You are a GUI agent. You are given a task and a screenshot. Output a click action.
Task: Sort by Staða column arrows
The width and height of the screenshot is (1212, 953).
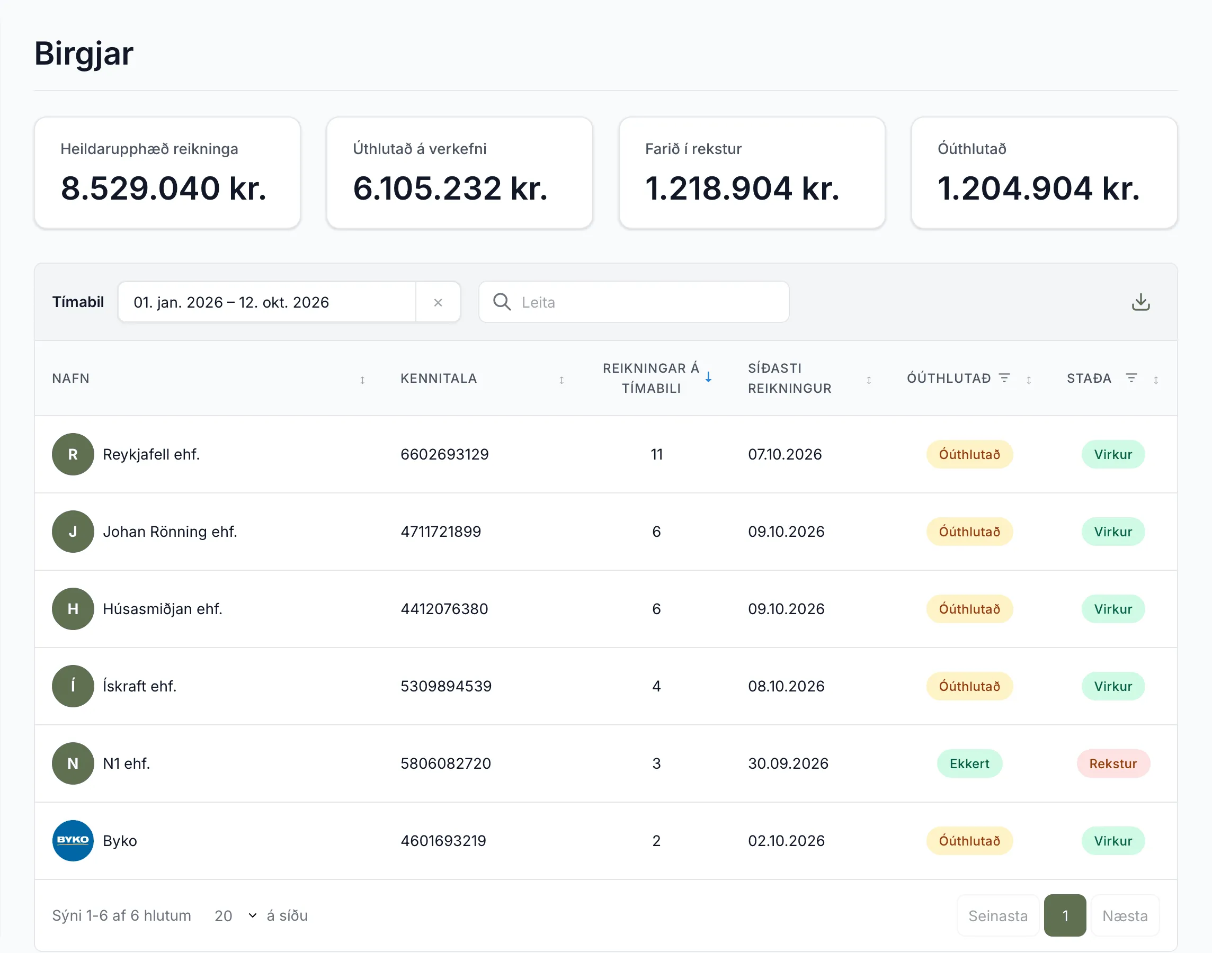click(x=1156, y=380)
